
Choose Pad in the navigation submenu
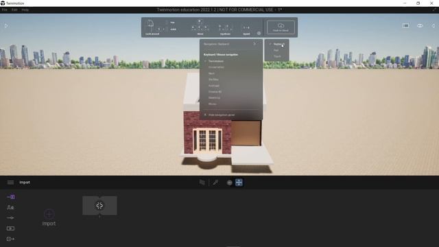(x=276, y=50)
